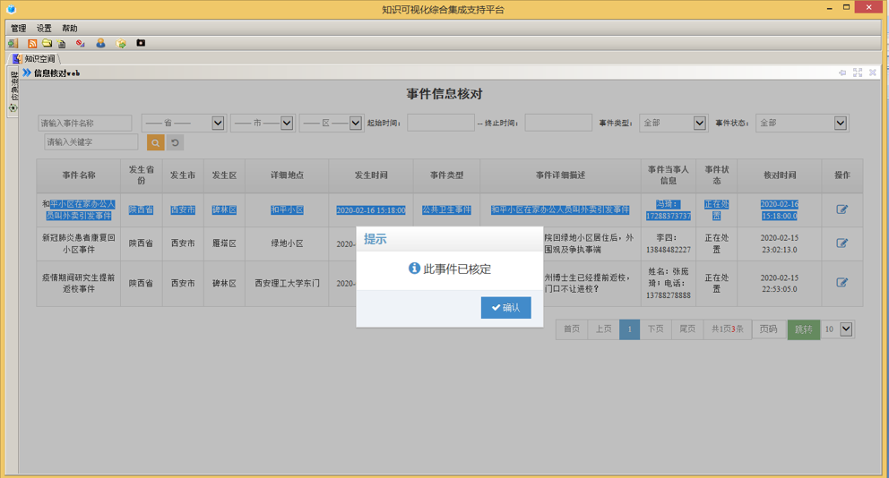Click the 确认 button in dialog
889x478 pixels.
[x=505, y=308]
